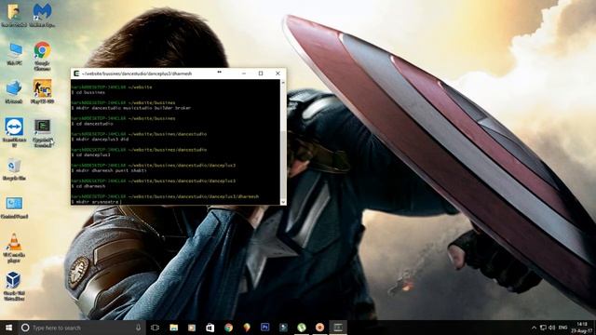The image size is (596, 335).
Task: Open the terminal window system menu icon
Action: click(x=76, y=74)
